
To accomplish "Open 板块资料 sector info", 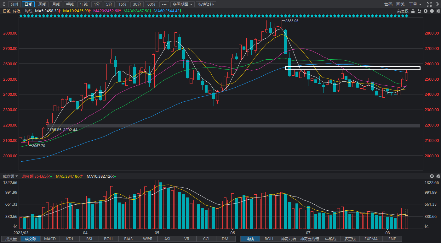I will pyautogui.click(x=206, y=4).
